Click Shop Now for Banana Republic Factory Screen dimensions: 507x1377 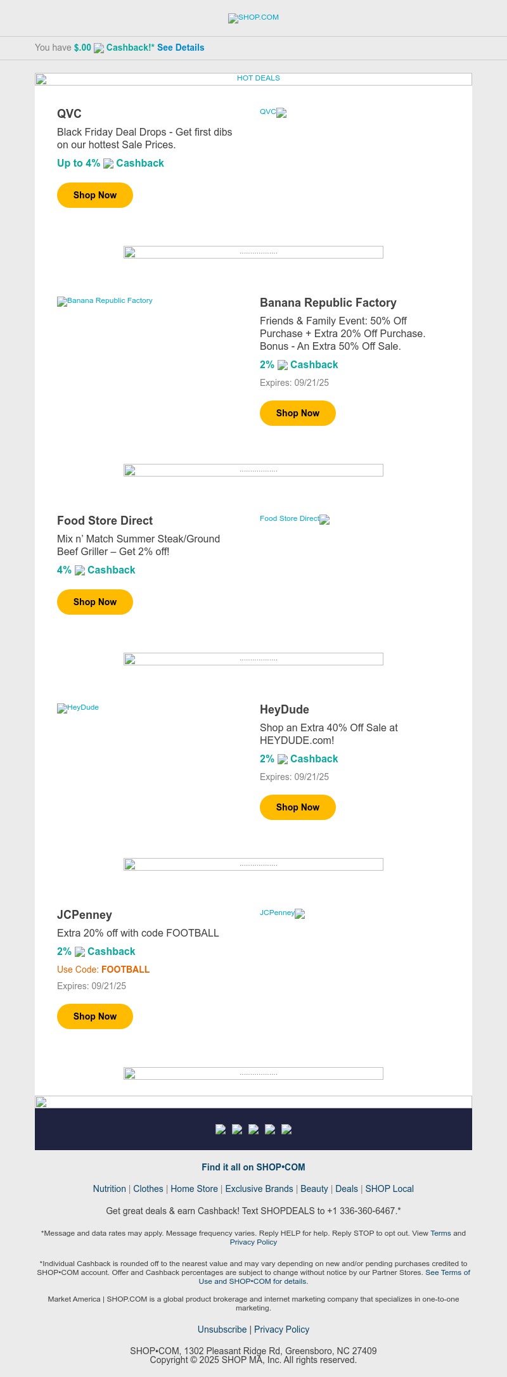tap(297, 413)
